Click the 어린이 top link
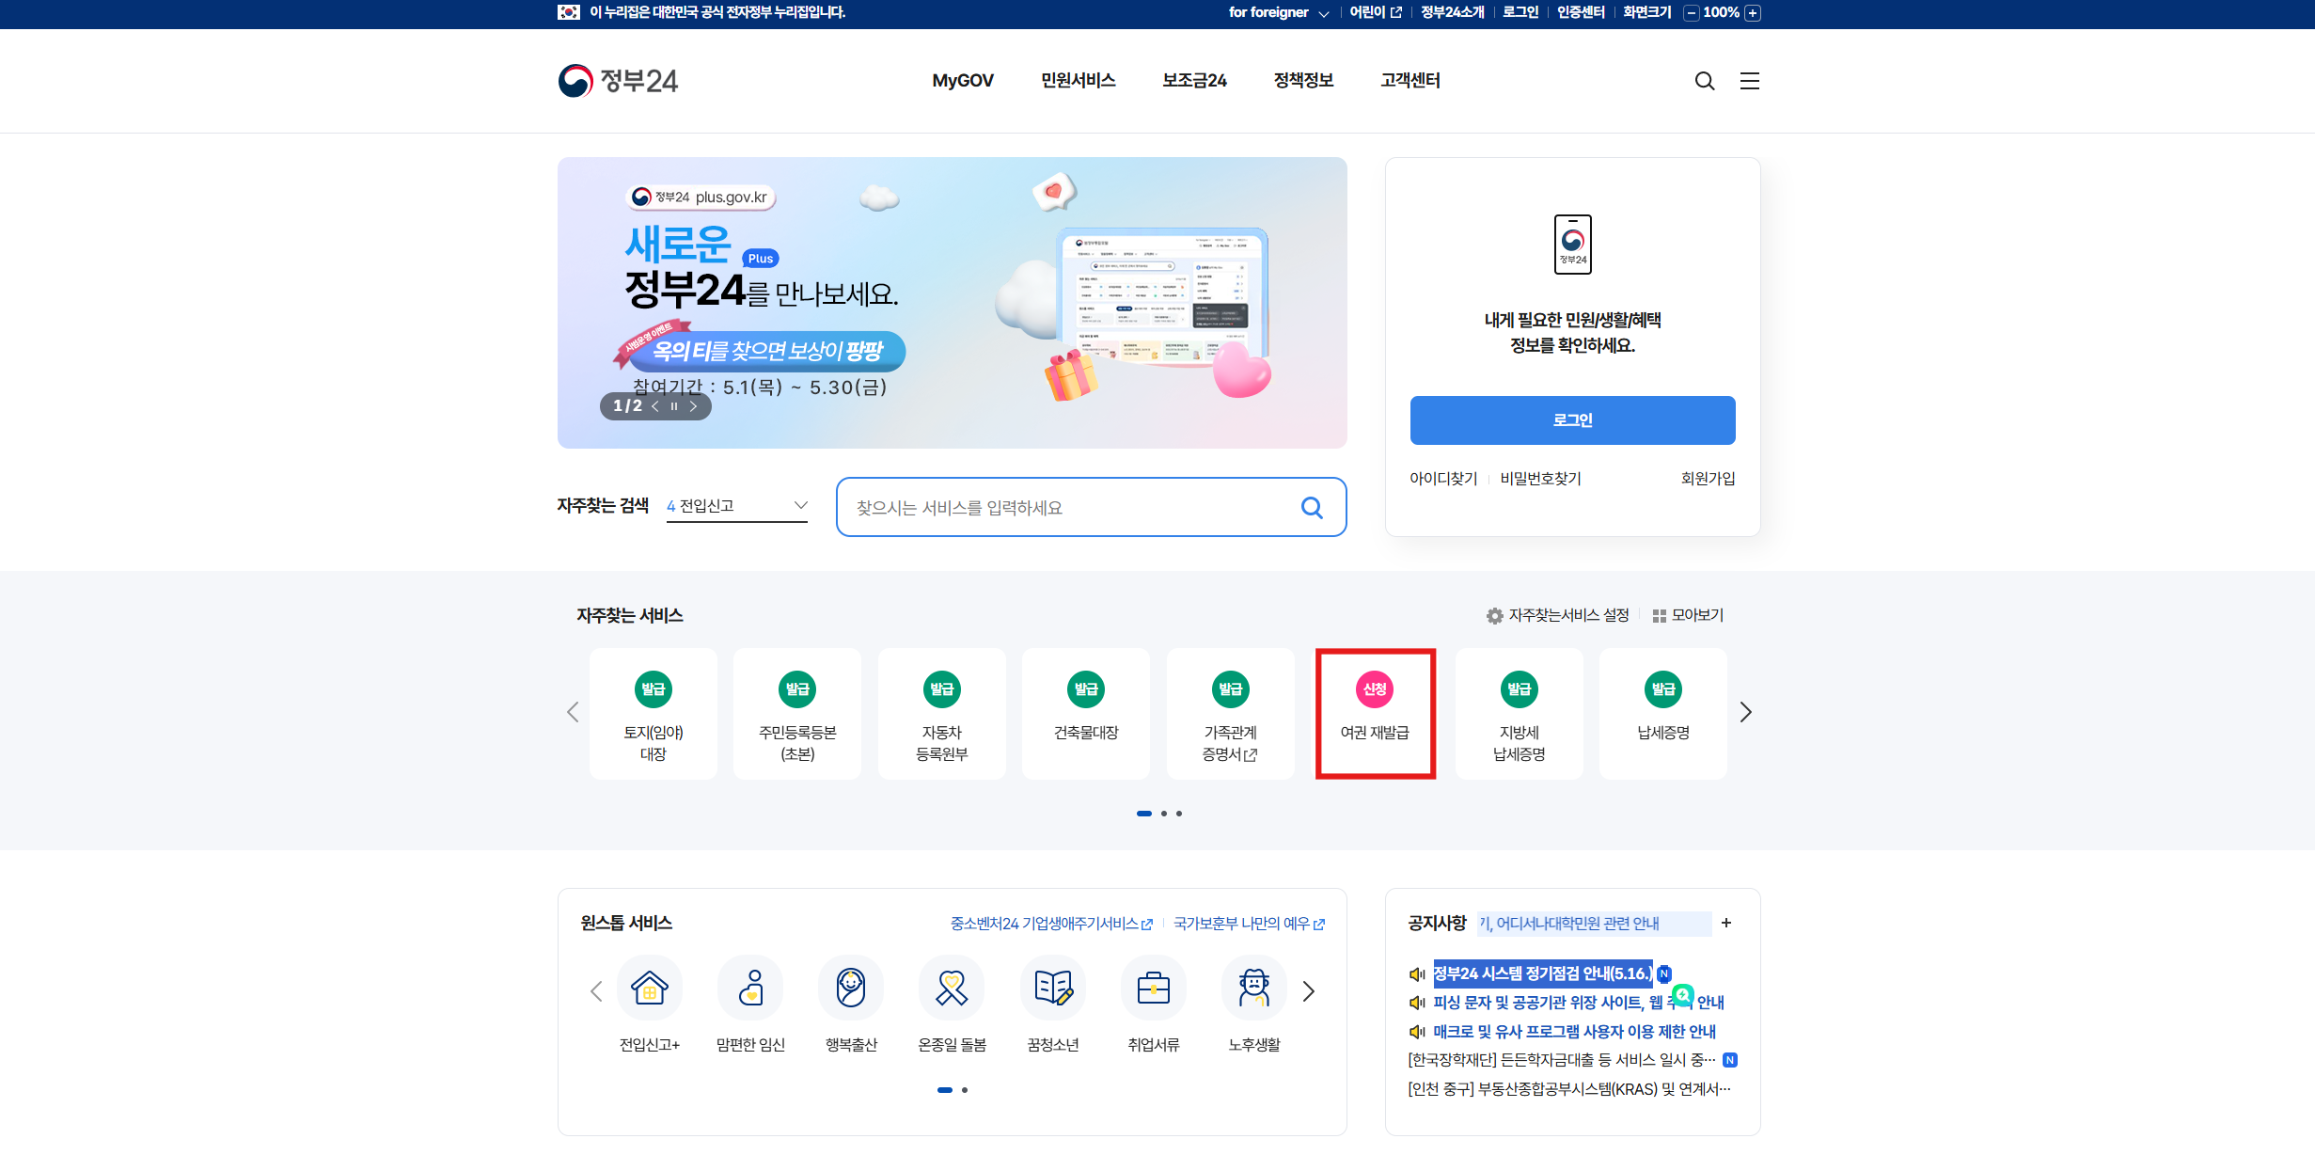 [1376, 12]
